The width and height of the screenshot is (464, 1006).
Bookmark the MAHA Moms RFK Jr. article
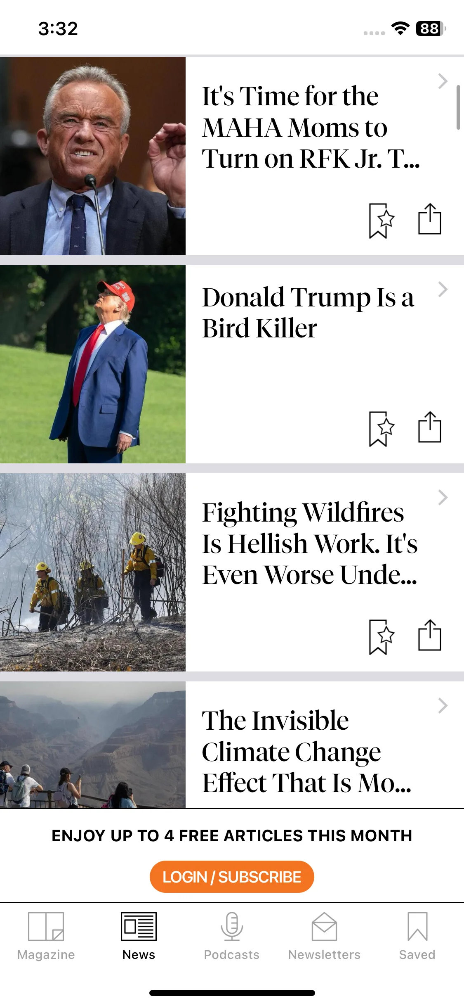tap(381, 221)
